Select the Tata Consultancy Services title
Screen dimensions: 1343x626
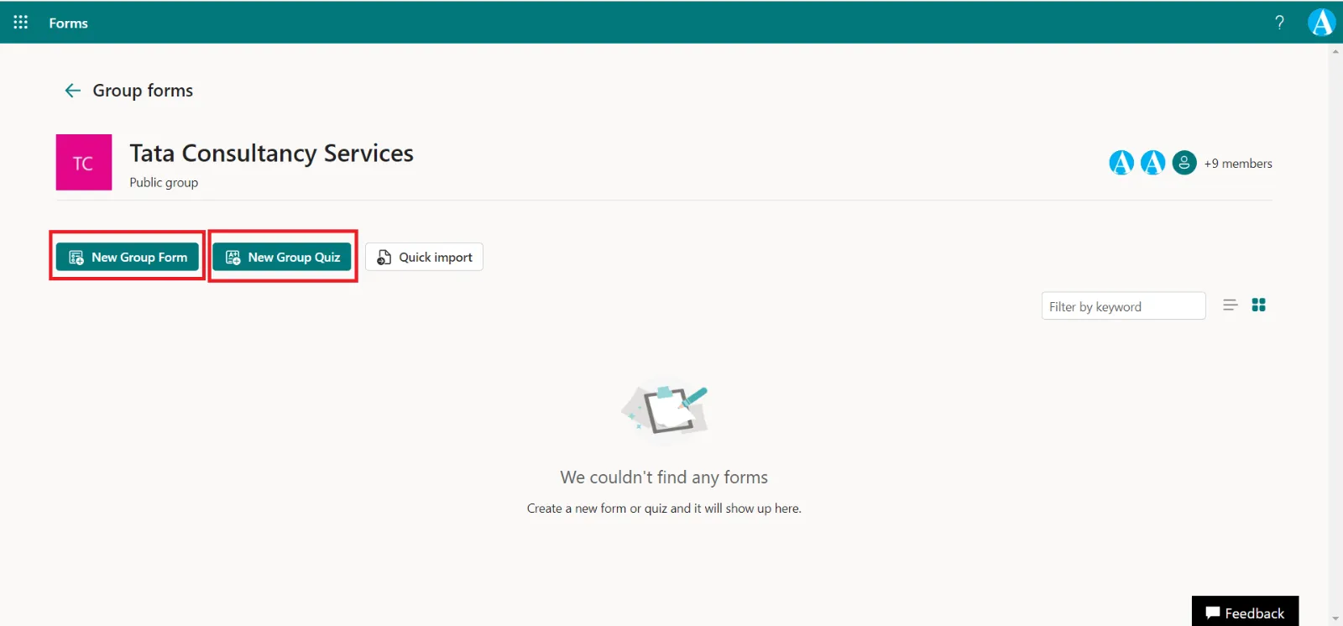(x=271, y=154)
